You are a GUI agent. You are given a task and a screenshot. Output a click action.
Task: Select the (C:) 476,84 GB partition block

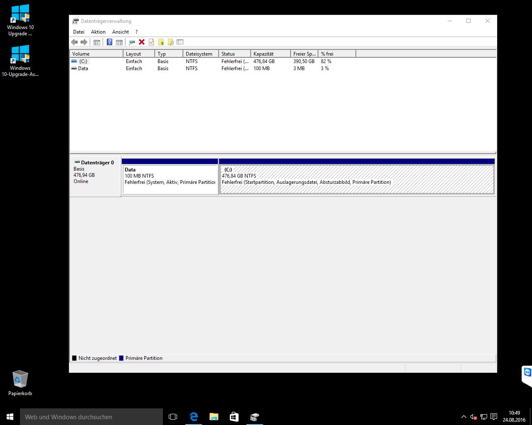357,179
